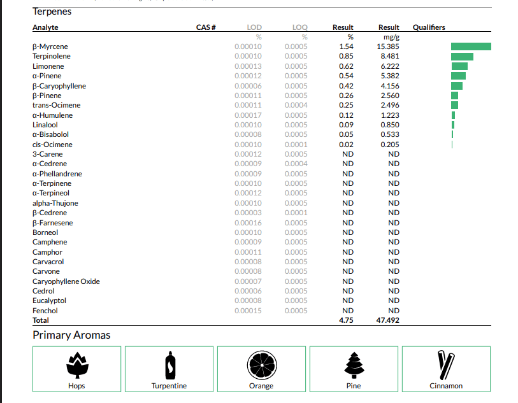
Task: Click the Terpinolene green bar
Action: pyautogui.click(x=462, y=57)
